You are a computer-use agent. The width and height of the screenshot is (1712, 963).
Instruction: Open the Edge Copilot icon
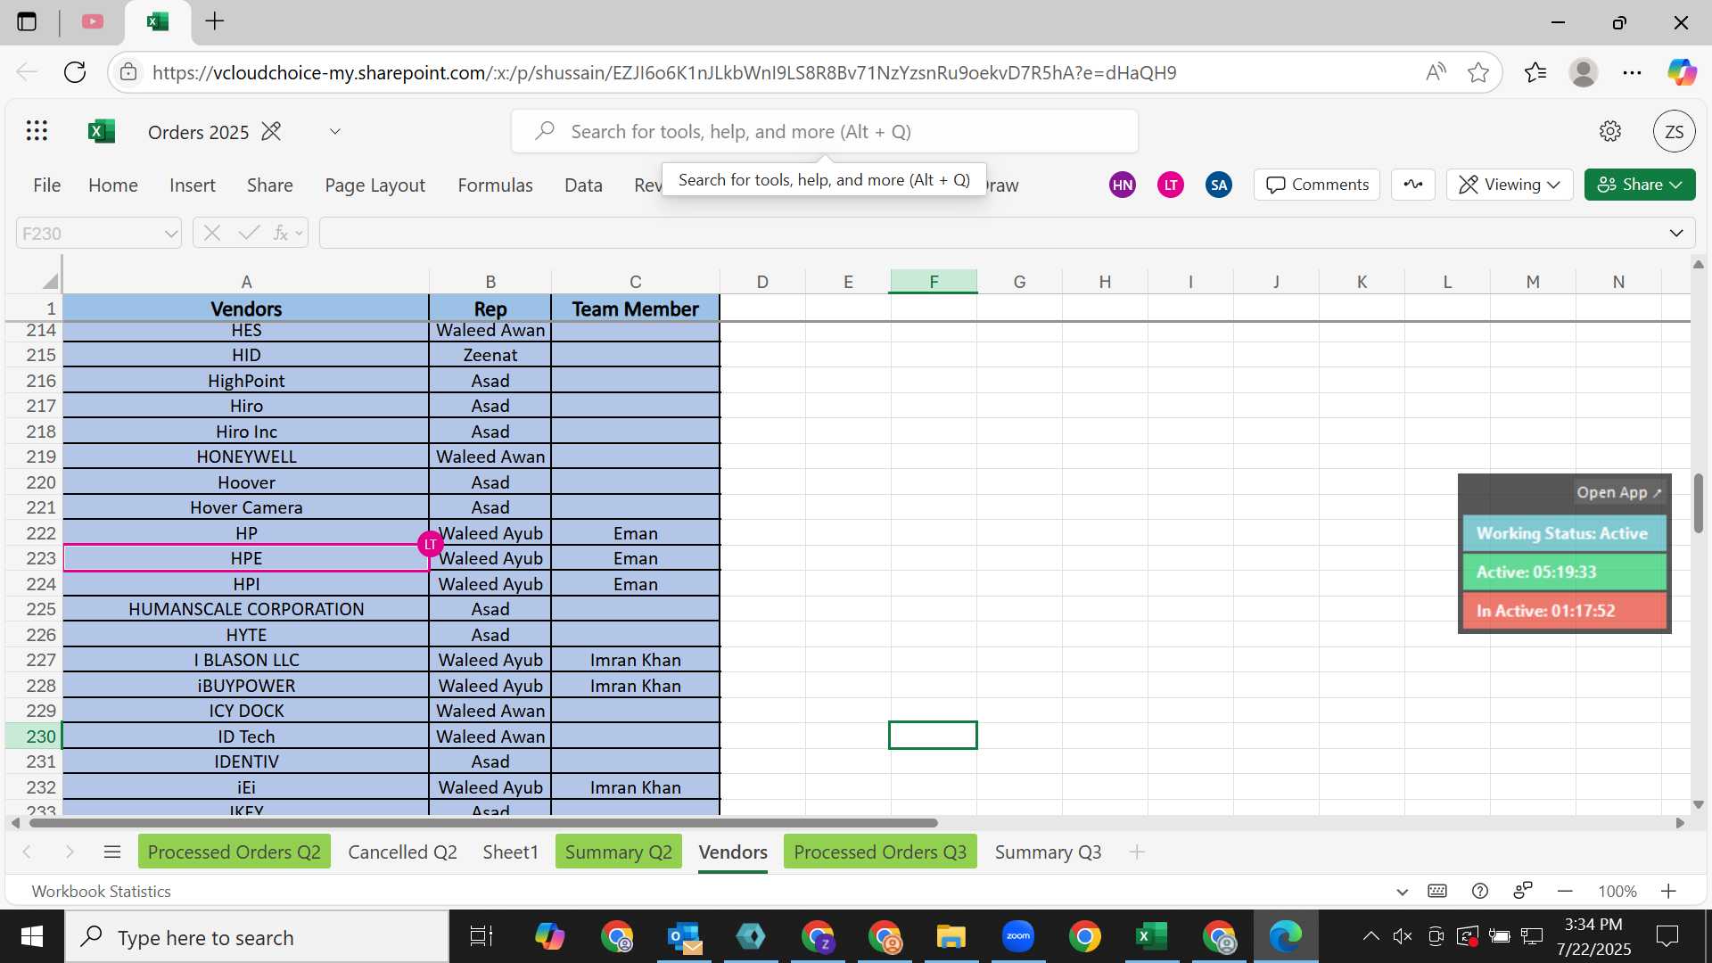[x=1682, y=72]
